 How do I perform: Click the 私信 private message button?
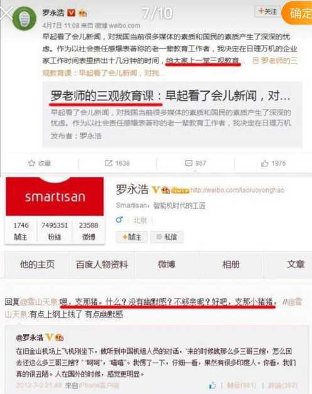[167, 237]
